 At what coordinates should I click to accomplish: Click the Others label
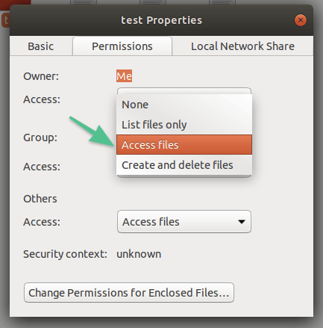point(40,199)
